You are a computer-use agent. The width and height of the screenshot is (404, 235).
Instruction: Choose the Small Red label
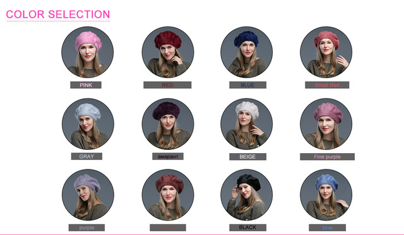pos(327,85)
